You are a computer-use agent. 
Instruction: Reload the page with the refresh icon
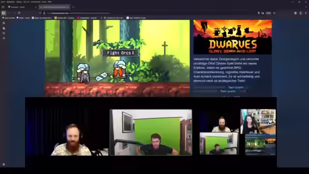(19, 13)
